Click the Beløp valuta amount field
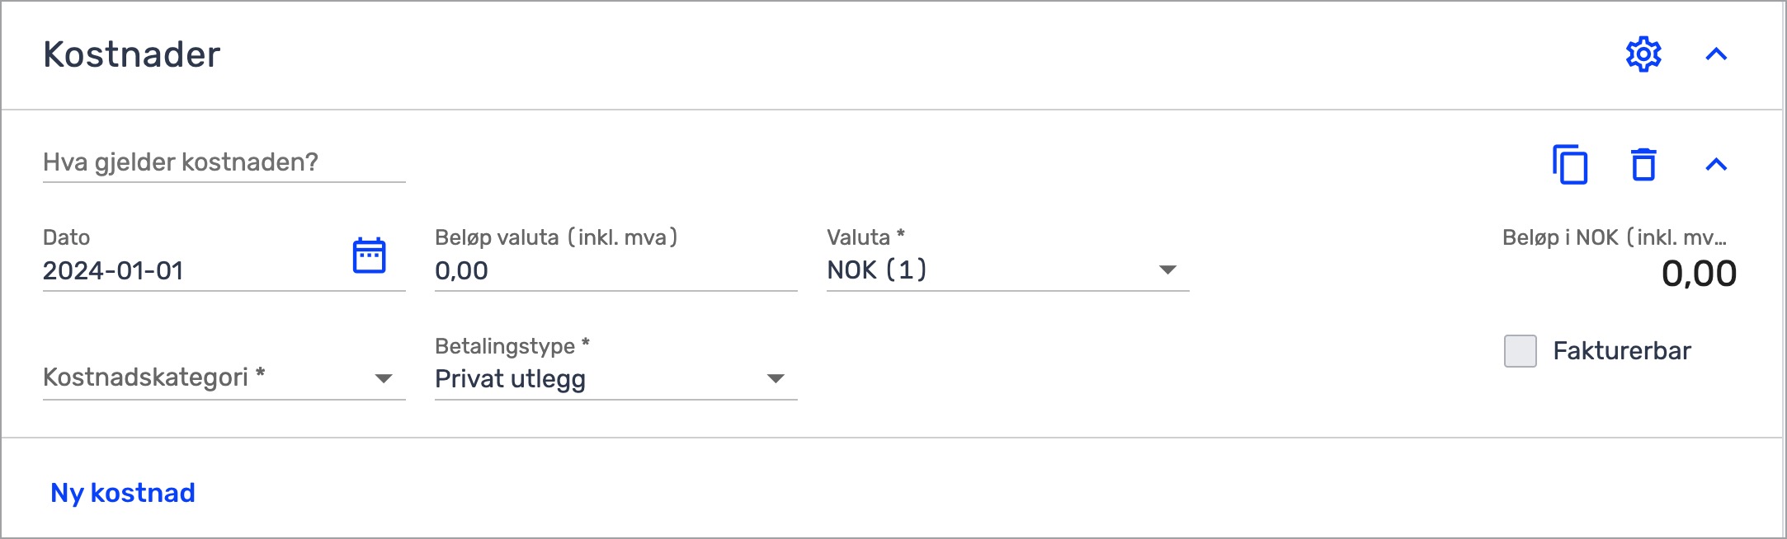Screen dimensions: 1787x539 (615, 270)
